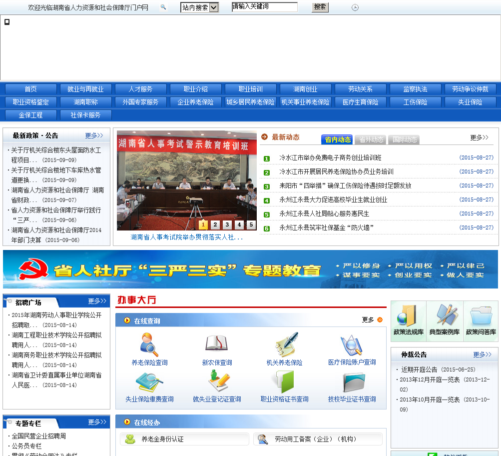Click the keyword search input field

coord(265,6)
